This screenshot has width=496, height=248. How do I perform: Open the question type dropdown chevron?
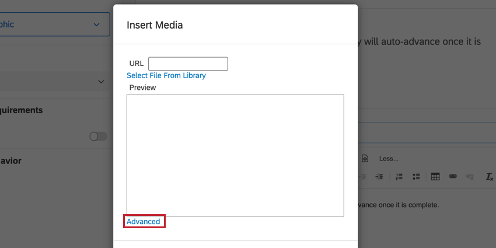click(x=96, y=25)
